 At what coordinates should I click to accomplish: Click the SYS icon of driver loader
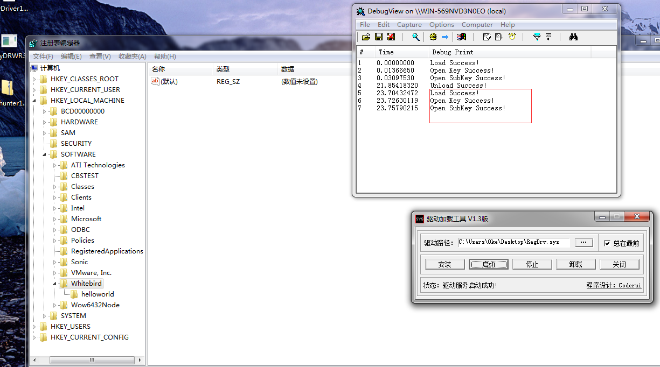click(x=420, y=218)
